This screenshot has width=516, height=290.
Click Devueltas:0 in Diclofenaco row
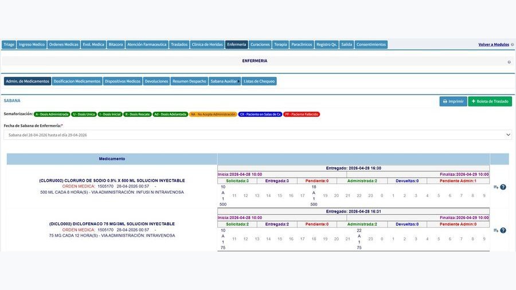(407, 224)
